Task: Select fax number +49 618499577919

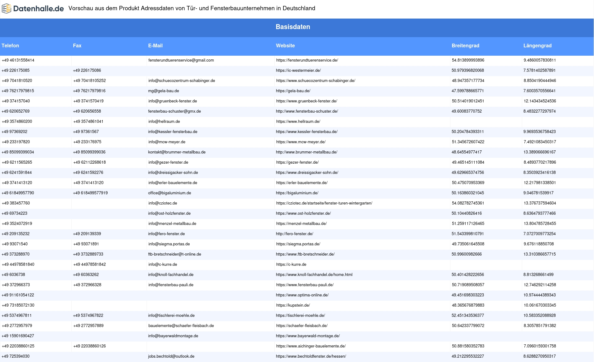Action: (x=90, y=193)
